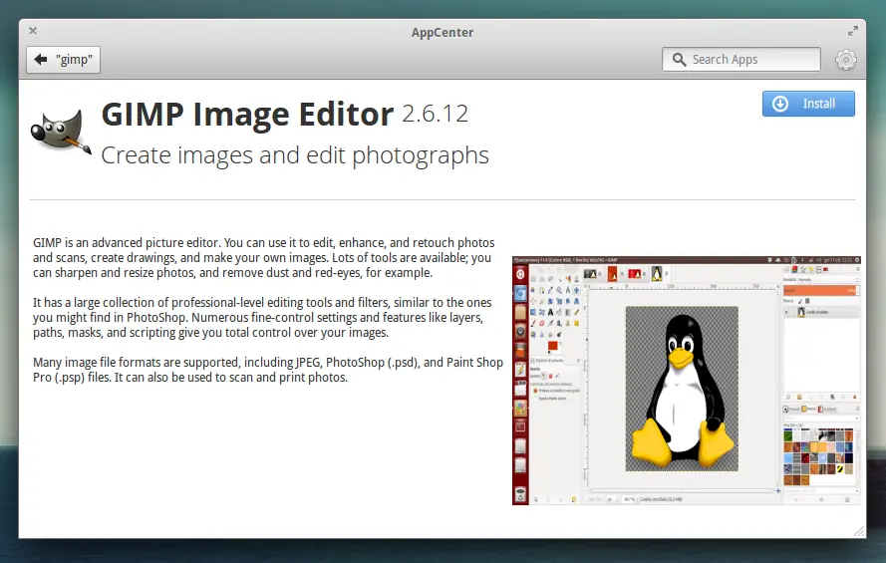Click the paragraph starting "It has a large collection"
Image resolution: width=886 pixels, height=563 pixels.
pos(262,317)
